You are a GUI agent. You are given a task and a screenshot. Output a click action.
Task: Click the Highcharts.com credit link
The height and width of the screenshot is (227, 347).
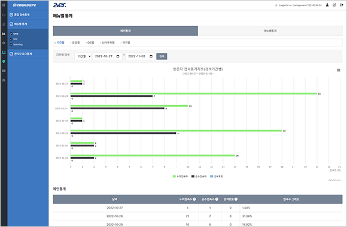click(334, 180)
